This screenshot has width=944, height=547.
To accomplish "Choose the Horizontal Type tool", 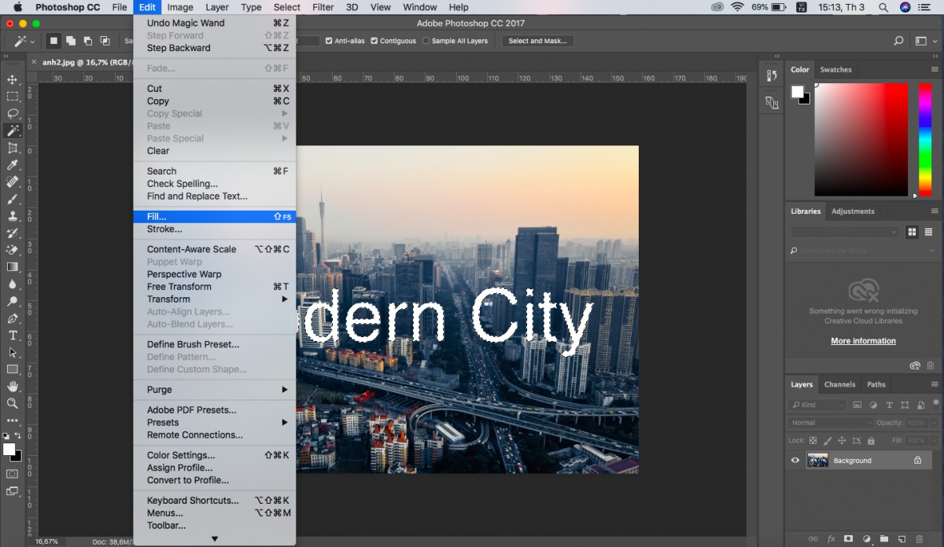I will tap(13, 335).
